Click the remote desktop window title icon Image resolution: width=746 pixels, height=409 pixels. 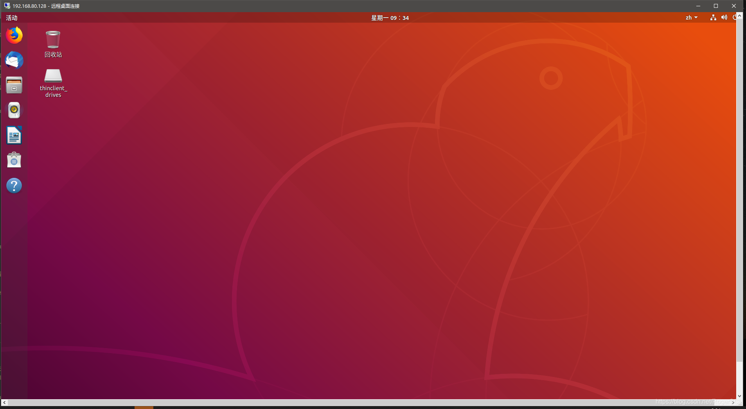coord(7,6)
